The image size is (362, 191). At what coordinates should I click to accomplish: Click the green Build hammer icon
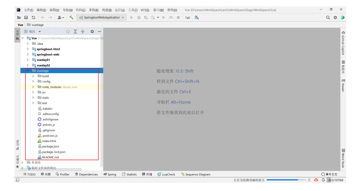click(x=71, y=18)
